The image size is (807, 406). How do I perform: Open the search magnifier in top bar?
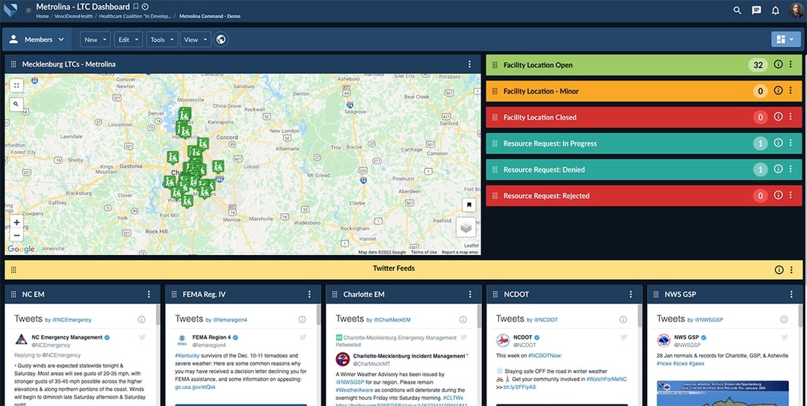(x=738, y=10)
